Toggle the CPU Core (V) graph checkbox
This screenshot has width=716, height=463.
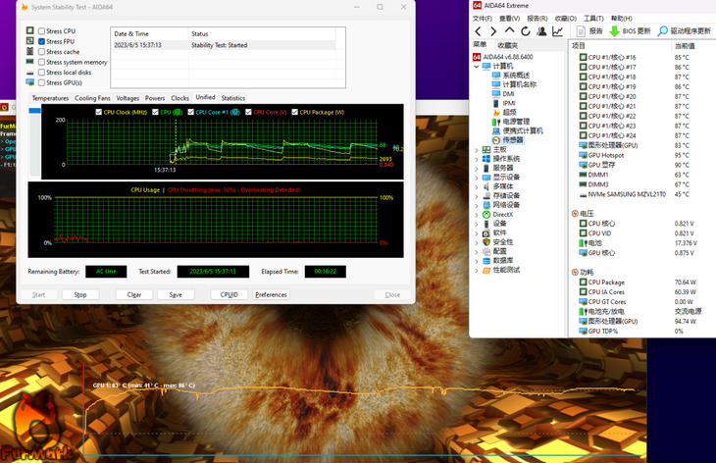pyautogui.click(x=248, y=112)
